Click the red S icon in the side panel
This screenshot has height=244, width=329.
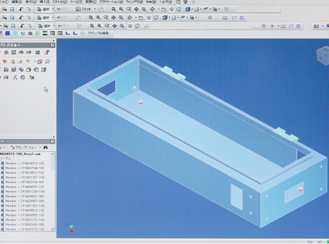tap(47, 52)
